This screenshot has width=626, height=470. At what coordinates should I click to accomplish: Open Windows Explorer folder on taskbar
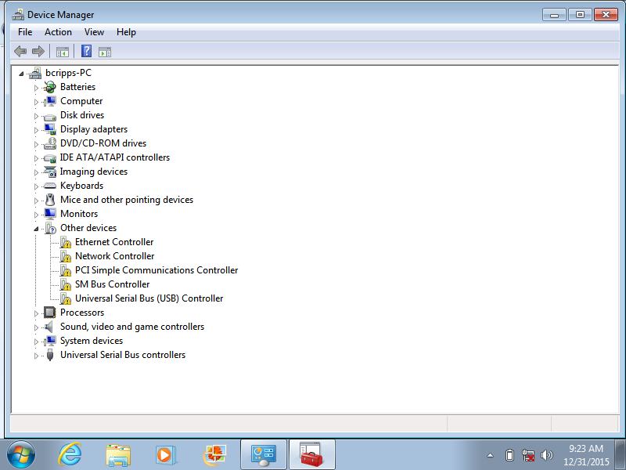118,455
